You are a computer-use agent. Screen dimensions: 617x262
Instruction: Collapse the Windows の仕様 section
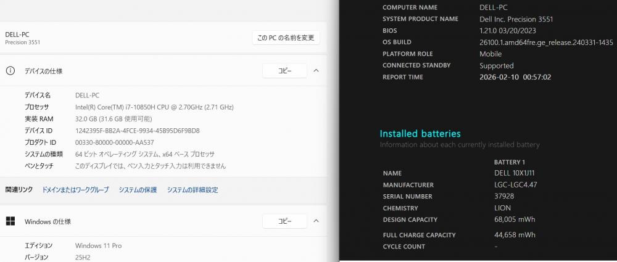(316, 221)
